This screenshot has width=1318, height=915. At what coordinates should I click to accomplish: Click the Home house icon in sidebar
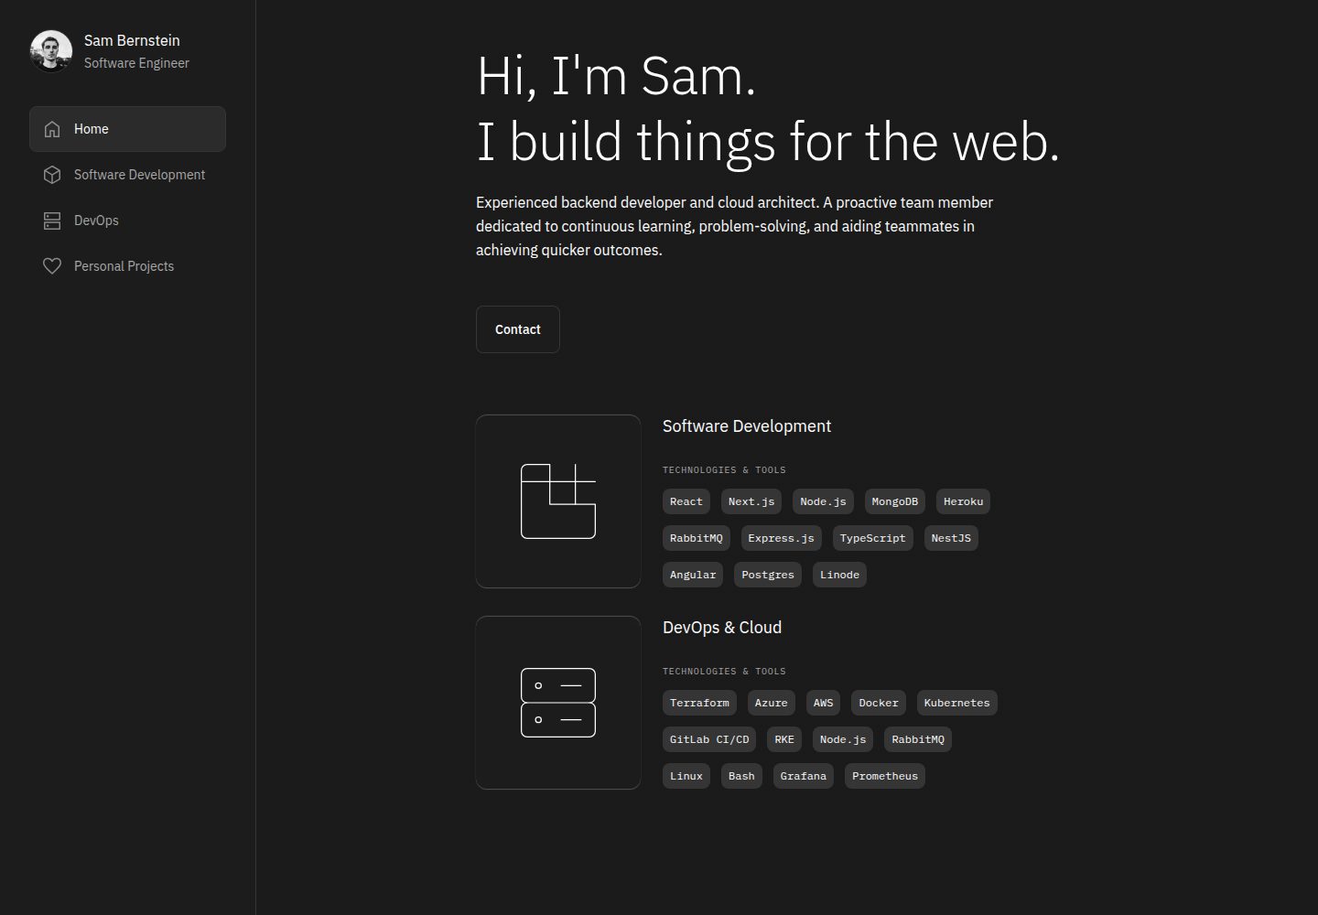[x=52, y=129]
